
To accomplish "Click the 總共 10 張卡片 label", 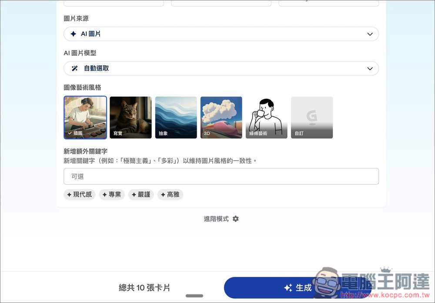I will point(144,287).
